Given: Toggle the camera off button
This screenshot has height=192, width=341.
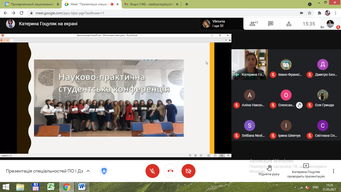Looking at the screenshot, I should 188,171.
